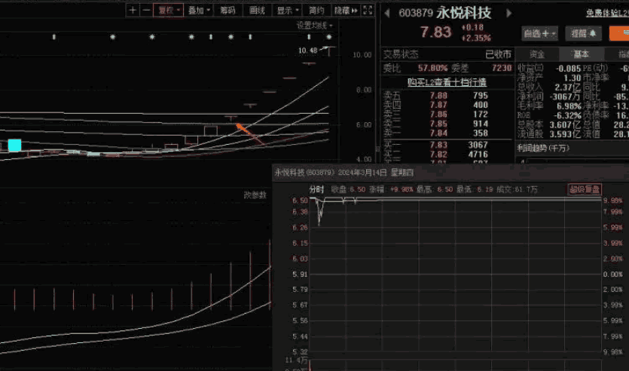Click 隐藏 to collapse the side panel
The image size is (629, 371).
[x=346, y=11]
